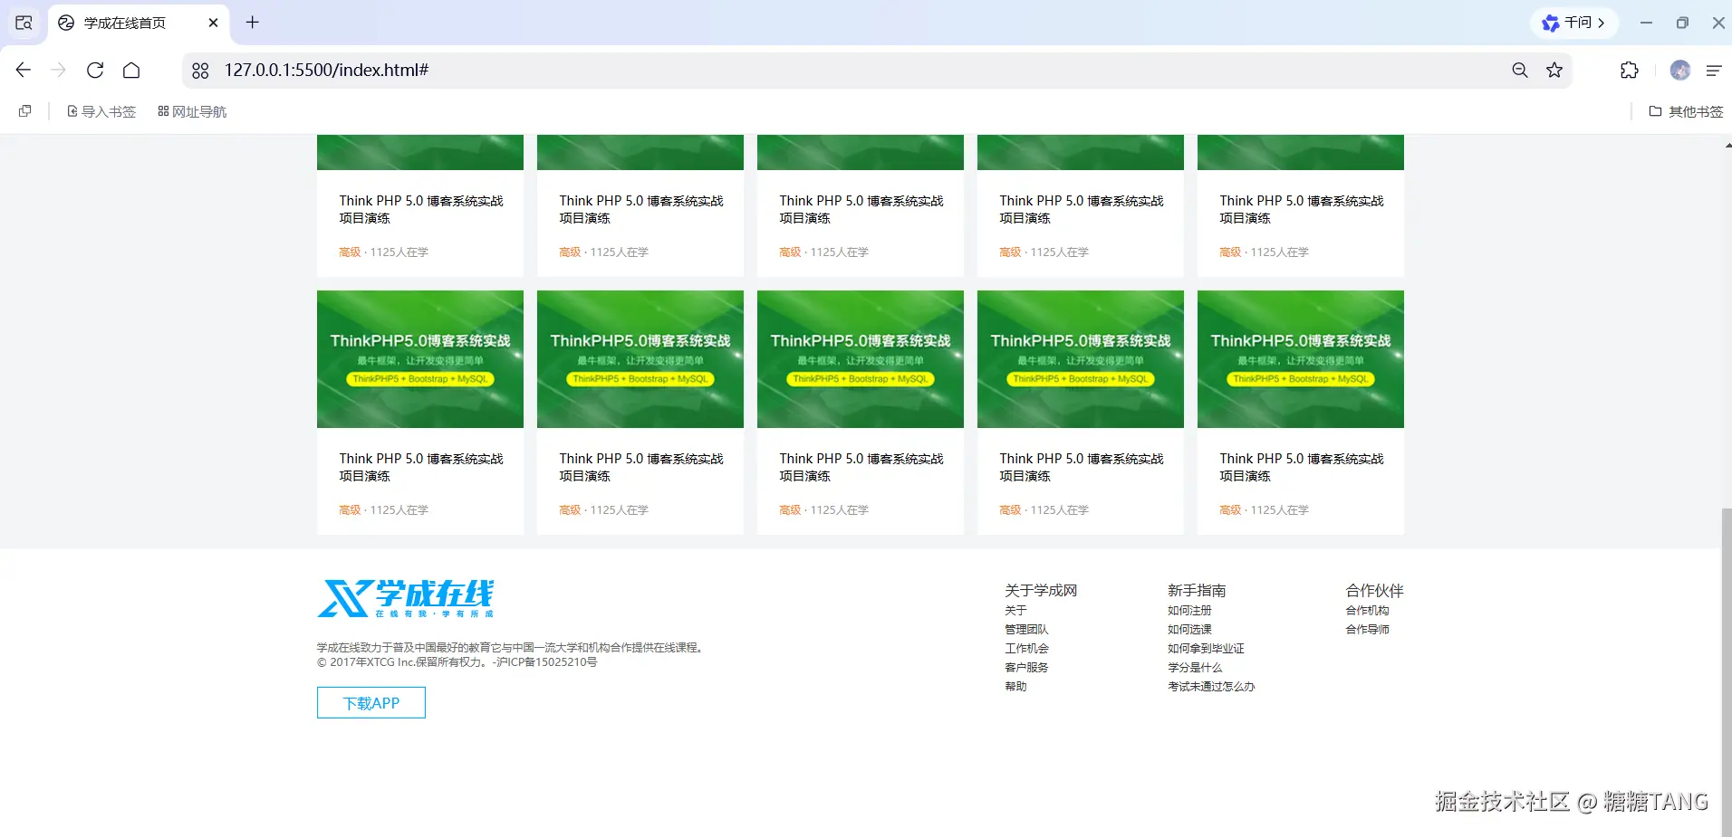Click the address bar URL field
1732x837 pixels.
coord(815,70)
